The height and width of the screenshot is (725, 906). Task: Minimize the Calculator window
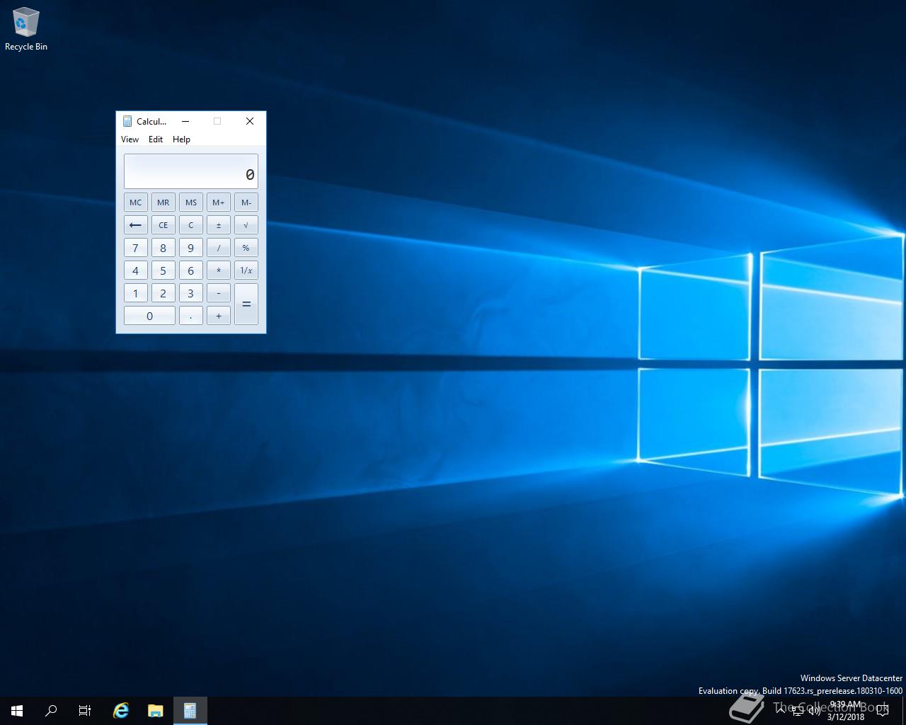pyautogui.click(x=185, y=121)
